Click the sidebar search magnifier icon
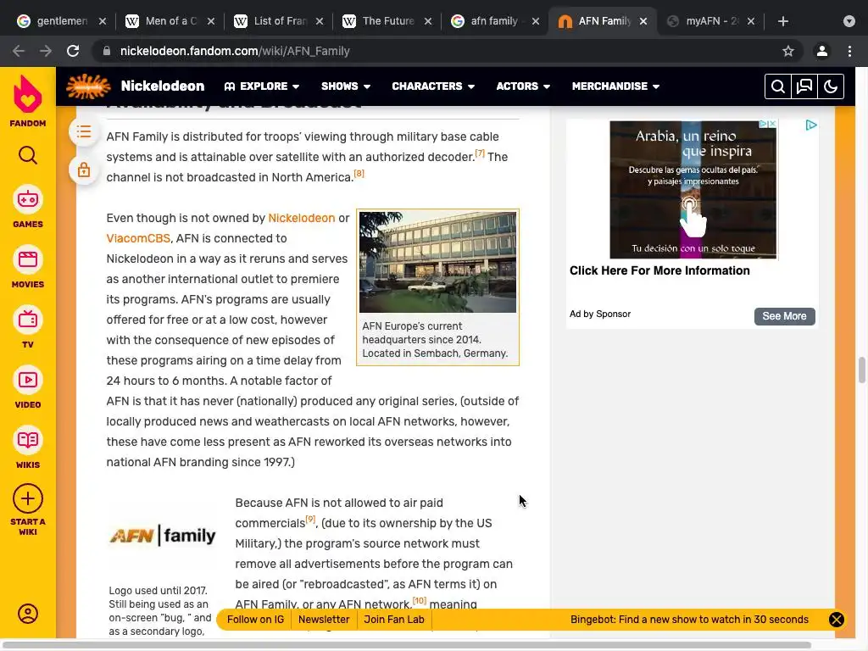 coord(28,156)
